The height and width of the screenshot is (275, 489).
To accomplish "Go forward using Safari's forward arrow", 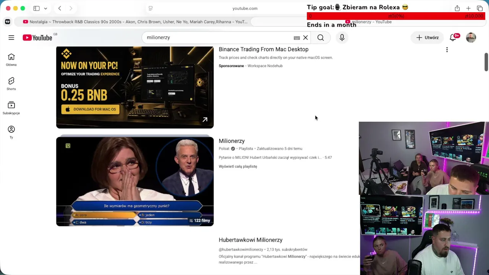I will (71, 8).
